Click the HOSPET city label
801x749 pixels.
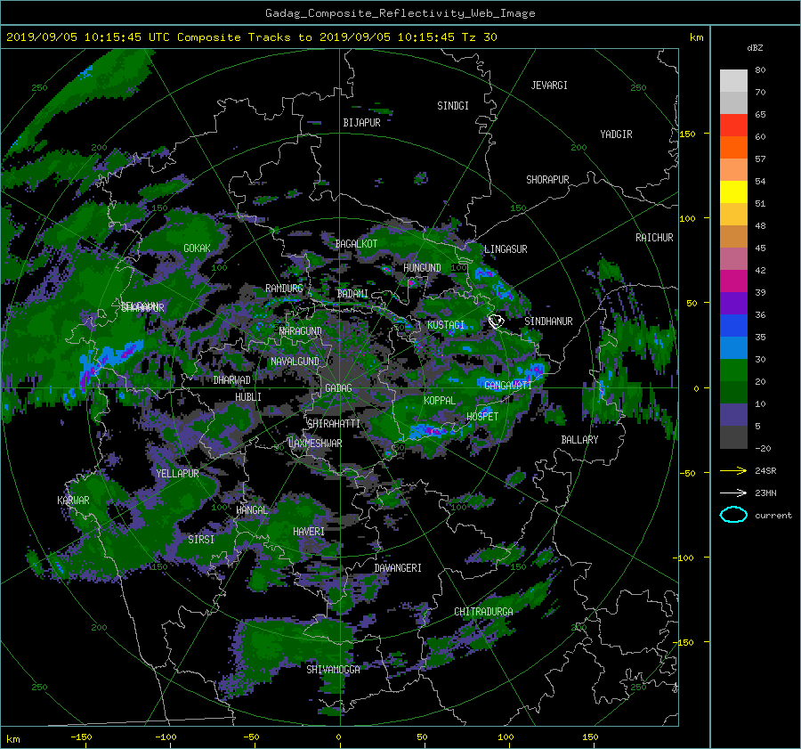pyautogui.click(x=482, y=417)
